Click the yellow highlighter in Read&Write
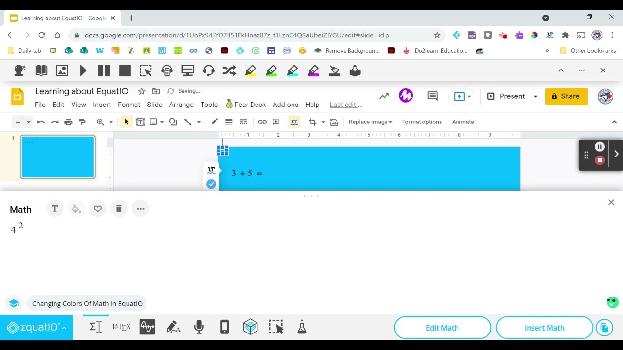 point(251,71)
